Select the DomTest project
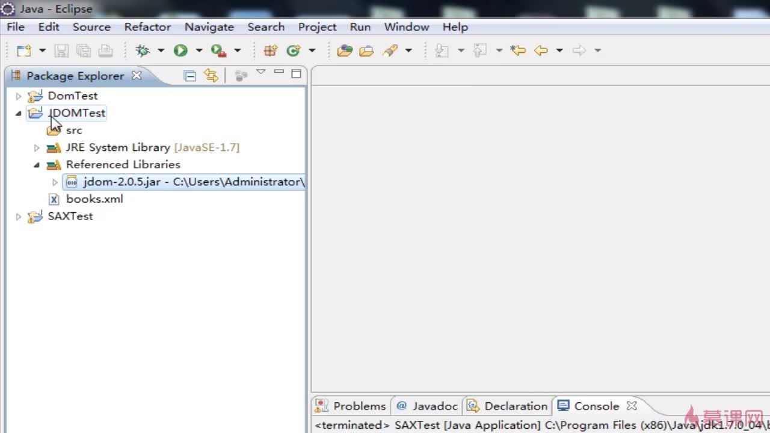Viewport: 770px width, 433px height. [73, 96]
